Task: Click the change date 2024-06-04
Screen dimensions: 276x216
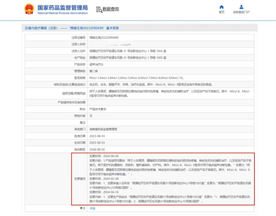Action: pyautogui.click(x=111, y=156)
